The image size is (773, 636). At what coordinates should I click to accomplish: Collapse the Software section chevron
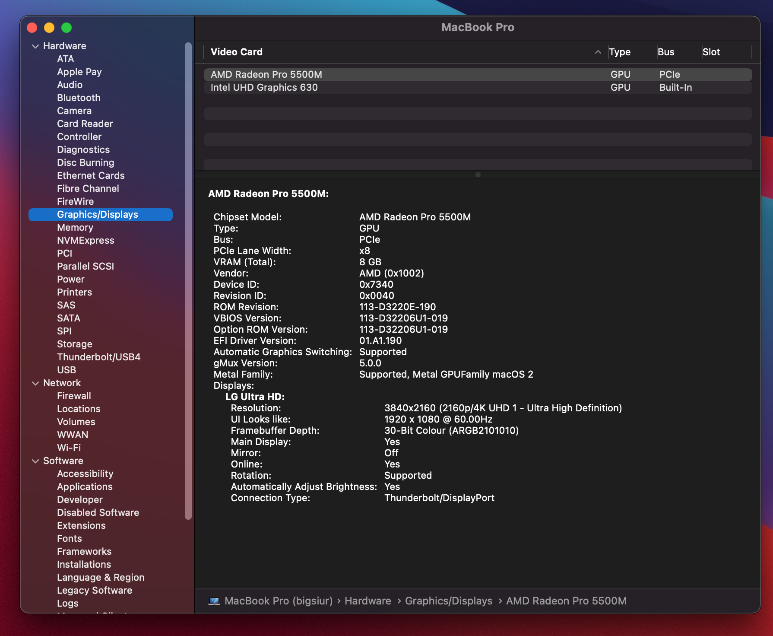coord(35,461)
